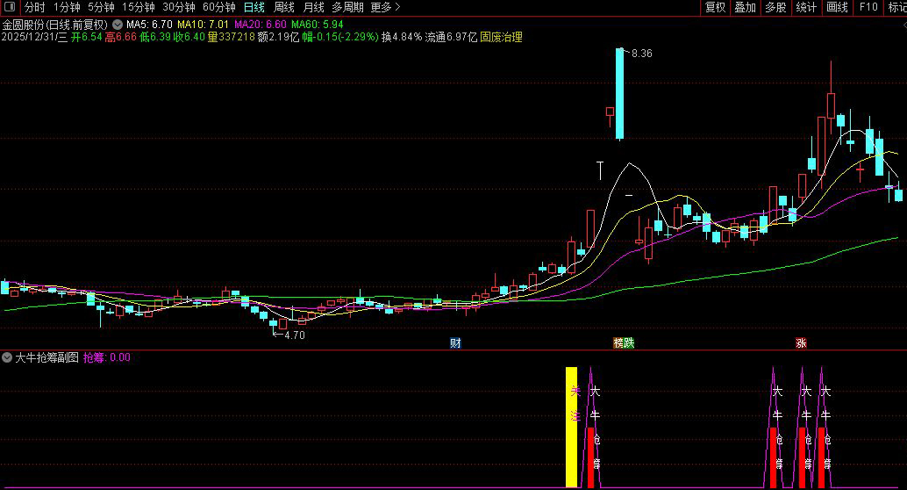Open 画线 drawing tools
The image size is (907, 490).
click(x=837, y=8)
